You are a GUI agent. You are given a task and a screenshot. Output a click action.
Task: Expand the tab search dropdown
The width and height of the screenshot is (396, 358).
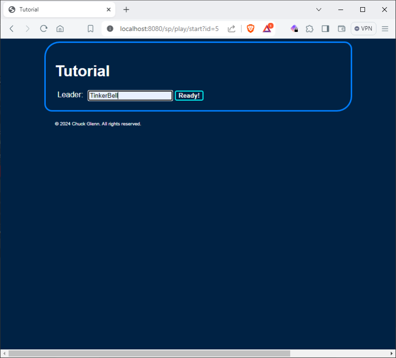[319, 10]
